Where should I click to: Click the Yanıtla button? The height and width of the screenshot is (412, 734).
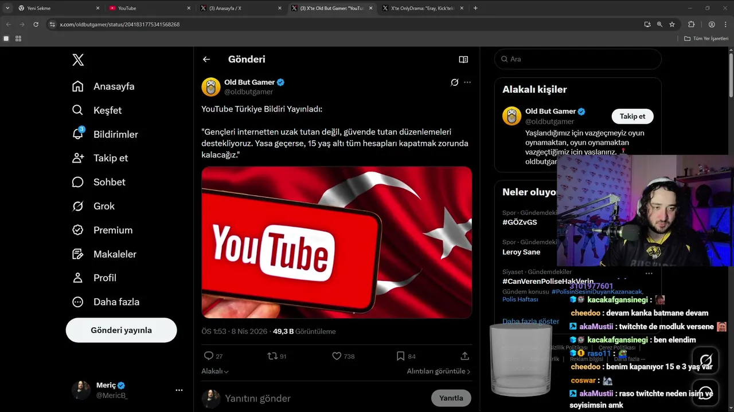451,398
